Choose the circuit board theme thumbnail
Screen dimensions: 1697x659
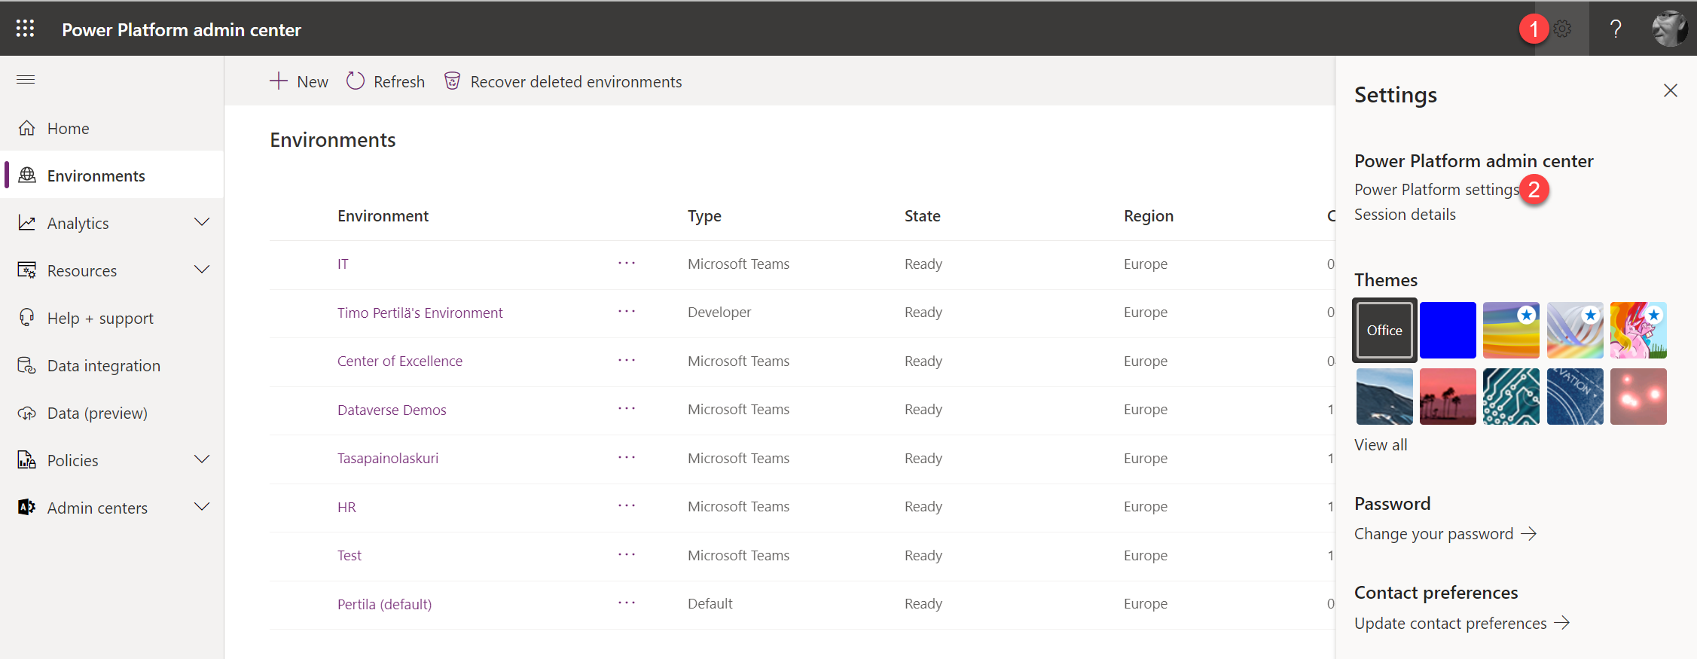pos(1511,396)
